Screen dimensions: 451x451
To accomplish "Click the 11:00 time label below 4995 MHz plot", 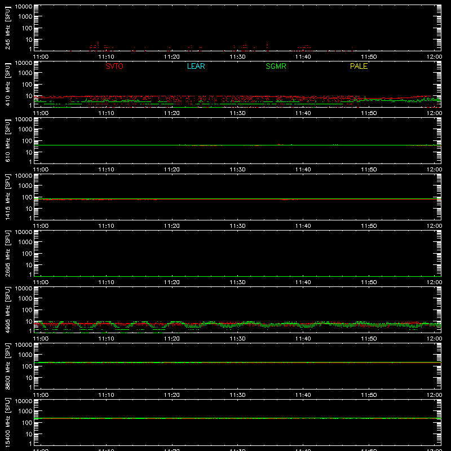I will (x=41, y=339).
